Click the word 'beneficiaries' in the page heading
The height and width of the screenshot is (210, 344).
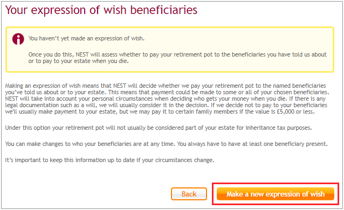pyautogui.click(x=164, y=10)
